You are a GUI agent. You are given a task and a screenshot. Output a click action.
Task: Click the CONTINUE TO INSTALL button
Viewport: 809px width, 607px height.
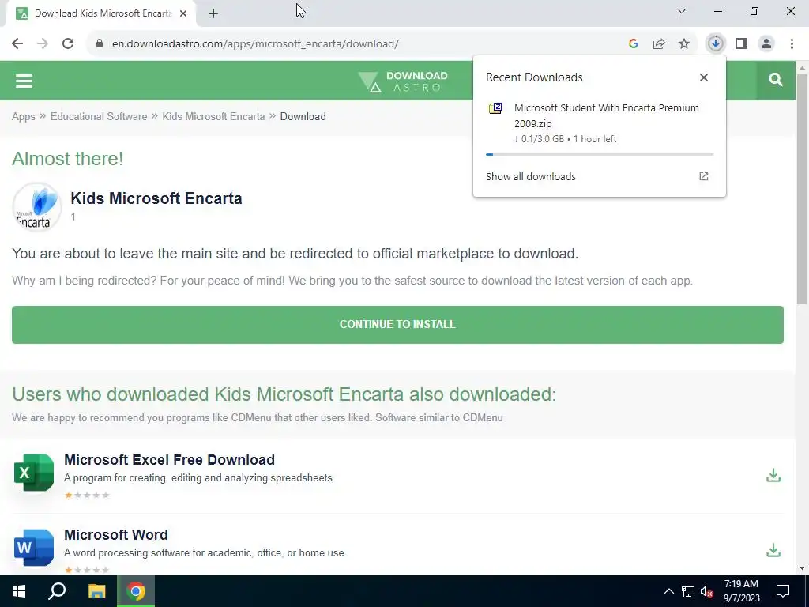[397, 325]
